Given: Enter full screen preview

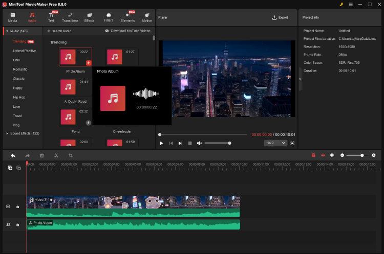Looking at the screenshot, I should pos(292,143).
